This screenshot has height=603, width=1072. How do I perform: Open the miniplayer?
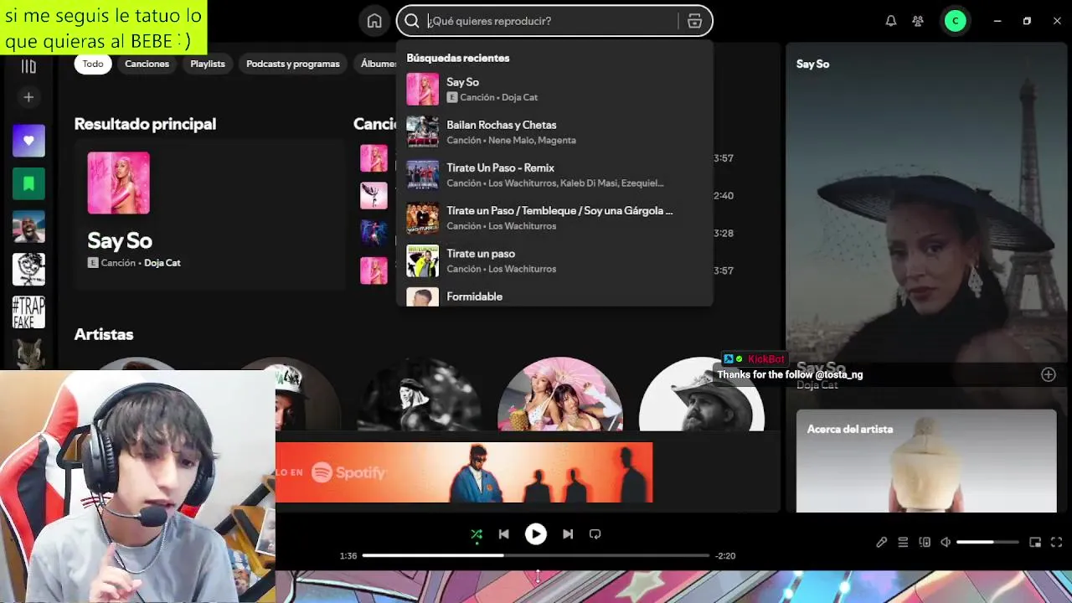point(1035,543)
